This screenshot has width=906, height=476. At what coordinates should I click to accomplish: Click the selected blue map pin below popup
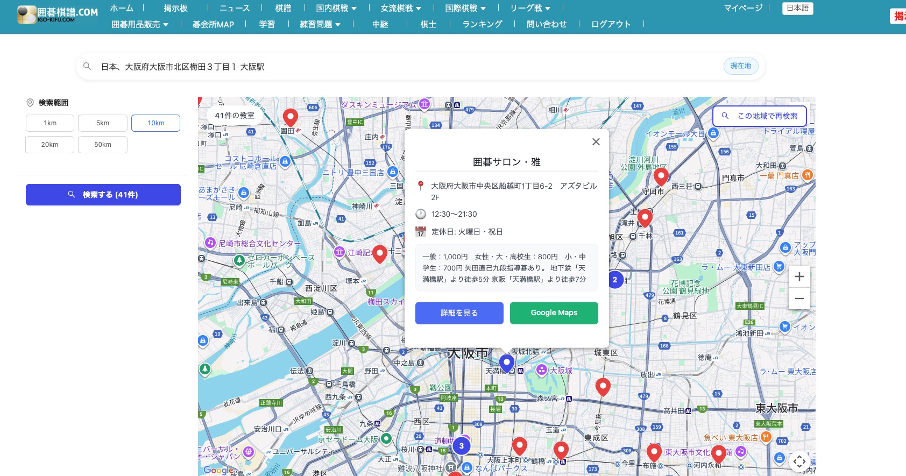click(506, 364)
